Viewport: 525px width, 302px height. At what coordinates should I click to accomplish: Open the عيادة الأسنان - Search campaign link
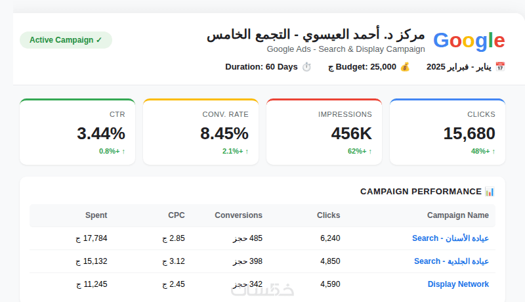[450, 238]
